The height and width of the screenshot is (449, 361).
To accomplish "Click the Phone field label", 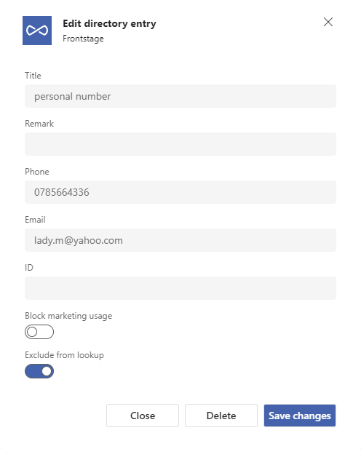I will point(37,172).
